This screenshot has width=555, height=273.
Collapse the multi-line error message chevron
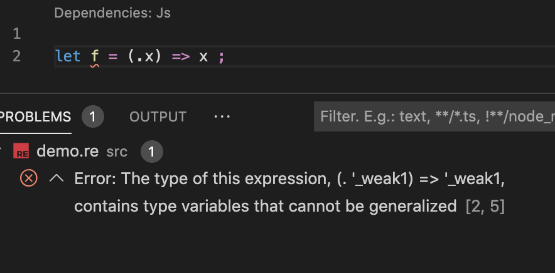pos(57,178)
